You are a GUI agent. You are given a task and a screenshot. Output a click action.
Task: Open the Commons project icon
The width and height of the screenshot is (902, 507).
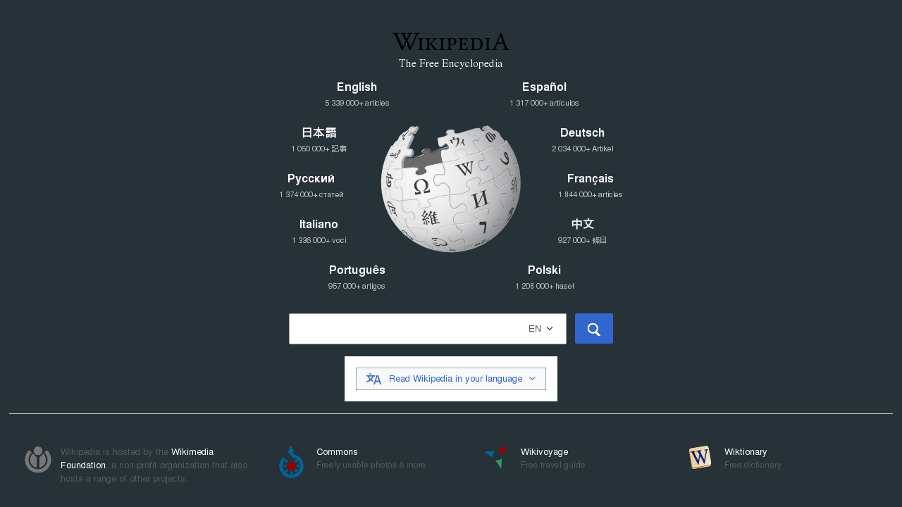(291, 461)
